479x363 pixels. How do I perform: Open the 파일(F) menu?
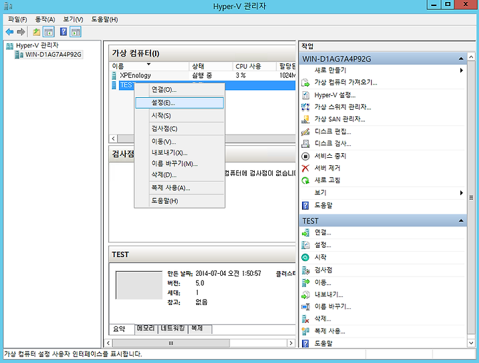click(x=17, y=19)
